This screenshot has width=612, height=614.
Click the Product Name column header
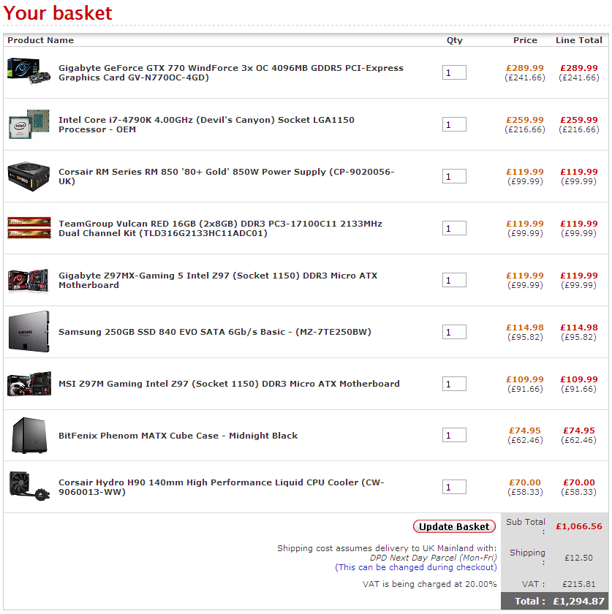[x=40, y=40]
